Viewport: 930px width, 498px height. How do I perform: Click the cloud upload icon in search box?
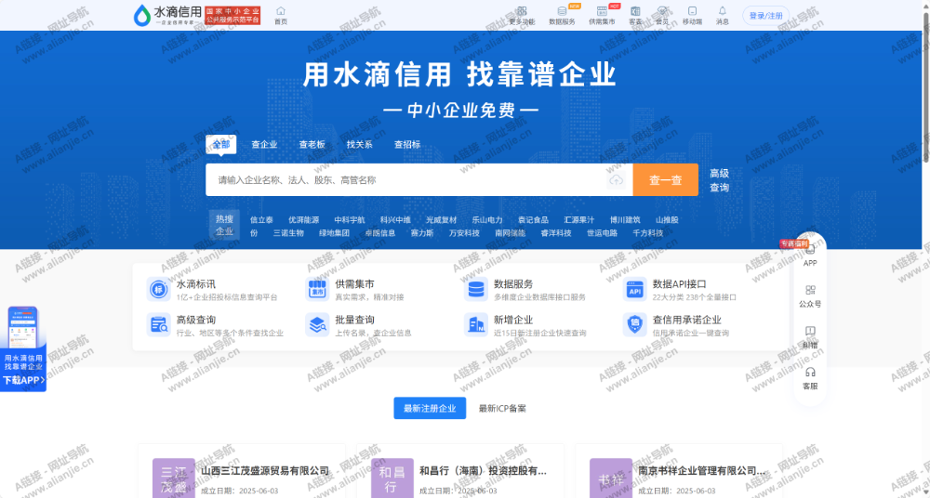617,179
